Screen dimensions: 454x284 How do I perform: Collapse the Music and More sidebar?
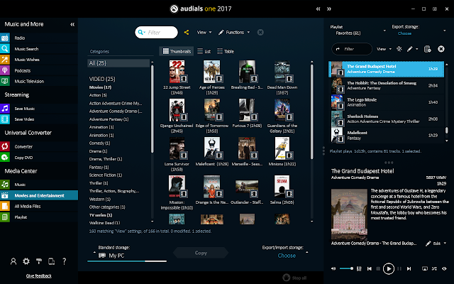click(72, 24)
